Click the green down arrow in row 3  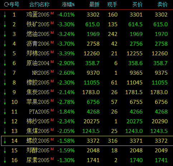[x=5, y=34]
